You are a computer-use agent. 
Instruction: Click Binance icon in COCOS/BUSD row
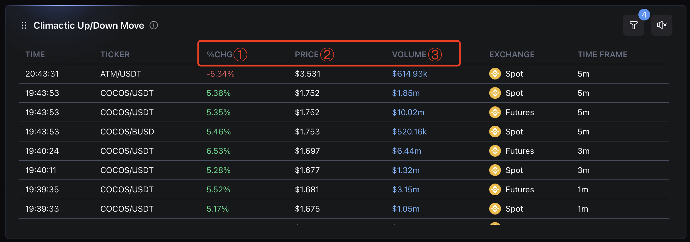point(495,132)
